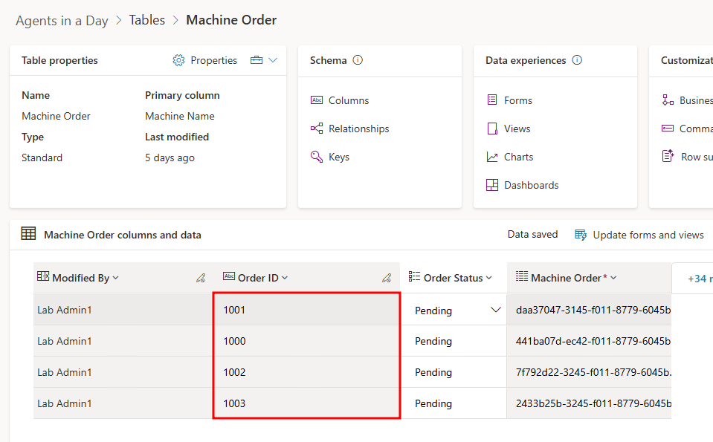This screenshot has width=713, height=442.
Task: Click the Data experiences info icon
Action: coord(577,61)
